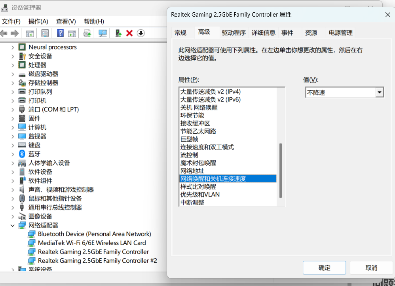The width and height of the screenshot is (395, 286).
Task: Scan for hardware changes via the monitor-magnifier icon
Action: pos(103,33)
